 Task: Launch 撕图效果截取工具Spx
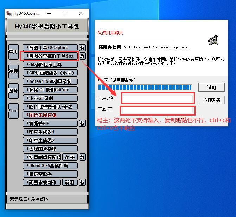tap(50, 56)
